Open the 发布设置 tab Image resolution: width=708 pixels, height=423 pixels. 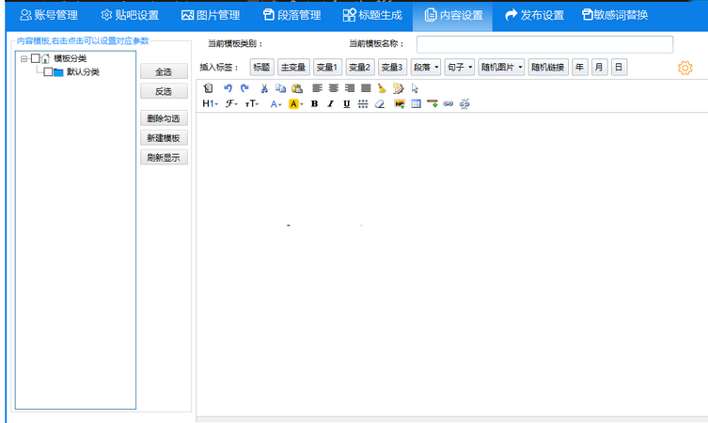[534, 15]
